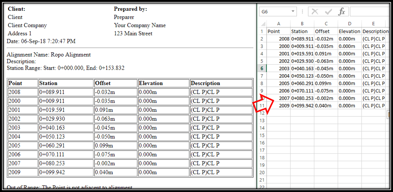The image size is (393, 192).
Task: Click the 'Client:' heading
Action: 17,9
